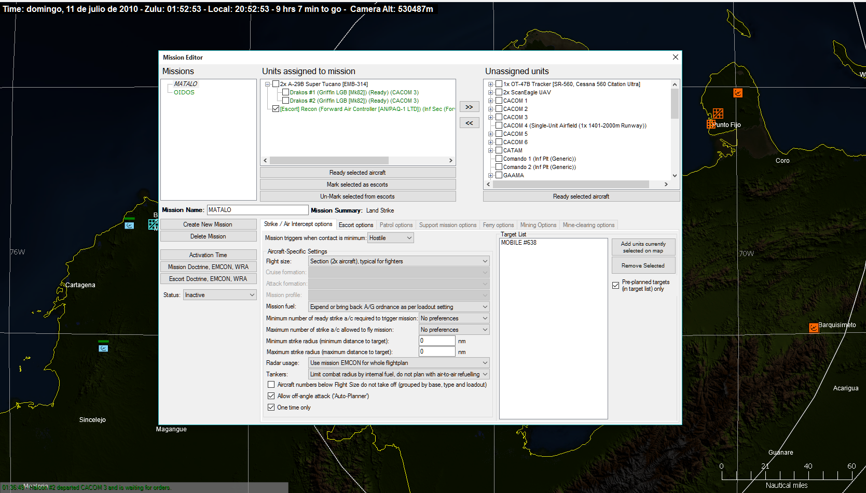The width and height of the screenshot is (866, 493).
Task: Disable Allow off-angle attack Auto-Planner
Action: point(271,396)
